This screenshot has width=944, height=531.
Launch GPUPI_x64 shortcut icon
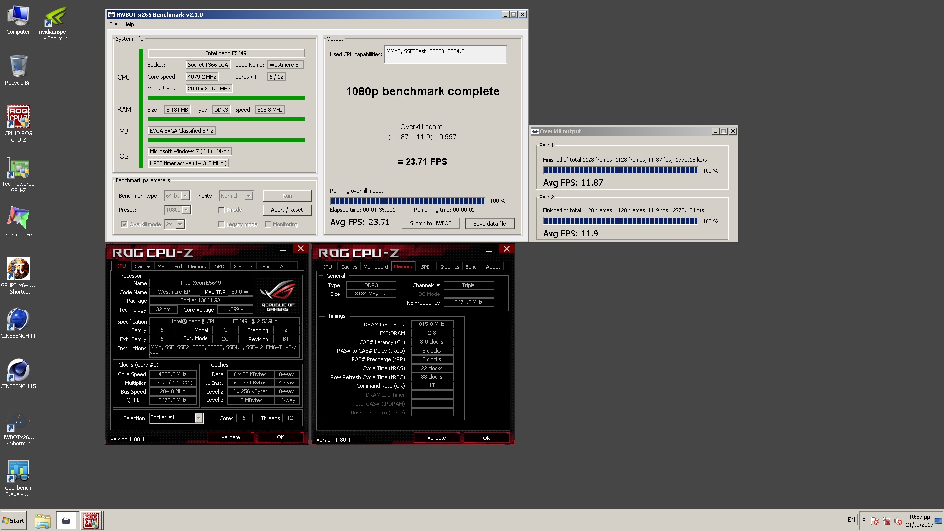18,275
